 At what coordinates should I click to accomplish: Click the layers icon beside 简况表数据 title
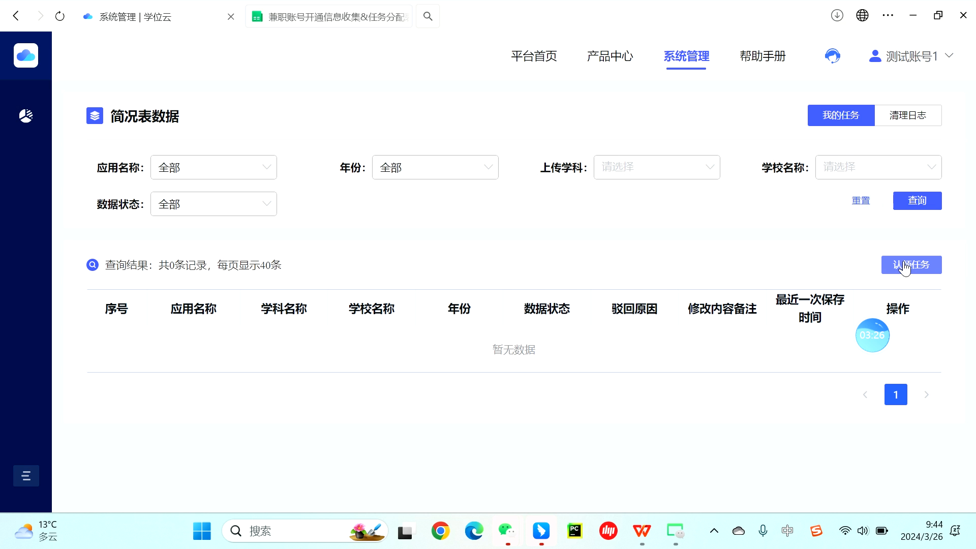[x=95, y=115]
